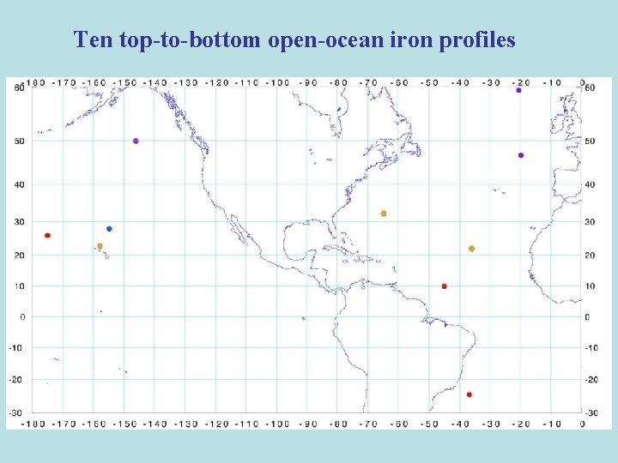
Task: Click the '0' latitude label on the left axis
Action: click(x=22, y=317)
